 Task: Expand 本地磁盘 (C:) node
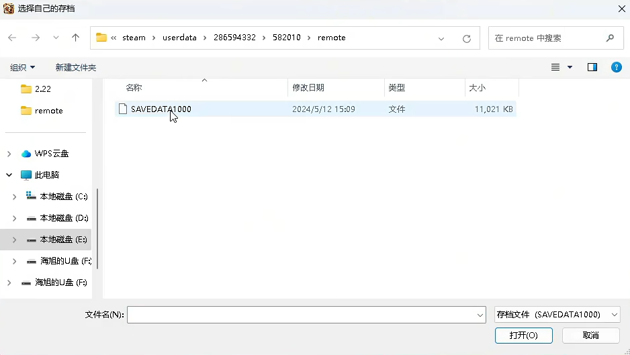(15, 197)
